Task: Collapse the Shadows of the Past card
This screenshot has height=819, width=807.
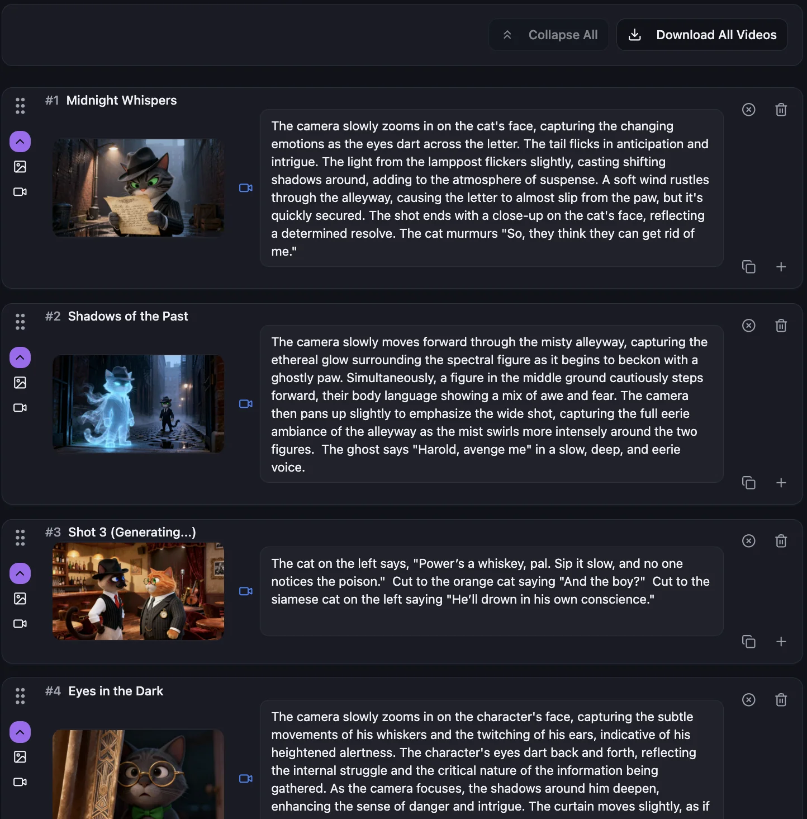Action: [20, 357]
